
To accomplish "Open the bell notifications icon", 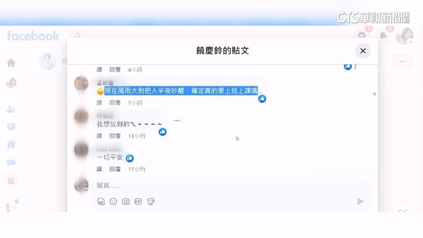I will [383, 36].
